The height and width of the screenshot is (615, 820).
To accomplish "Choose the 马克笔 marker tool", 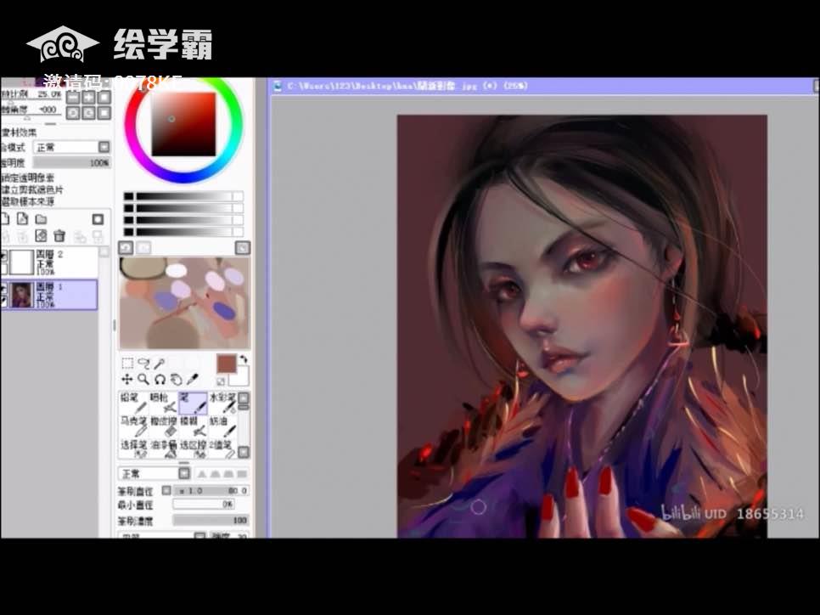I will (x=134, y=426).
